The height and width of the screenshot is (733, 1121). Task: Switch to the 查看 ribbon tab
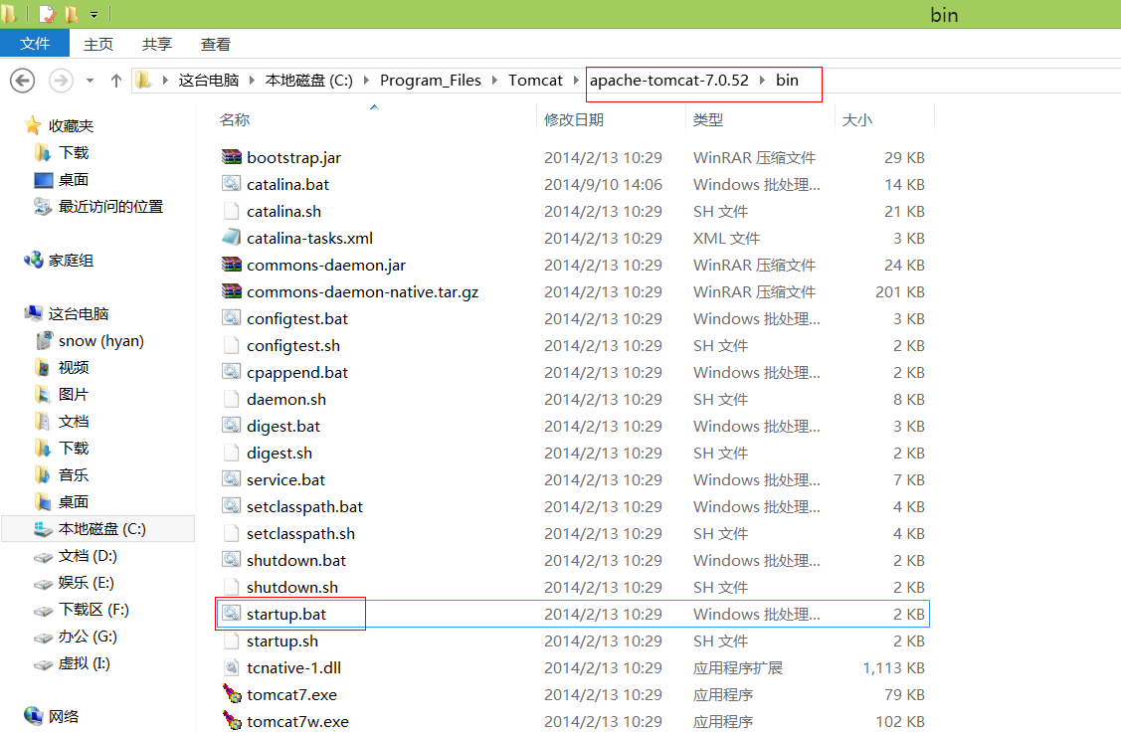215,45
